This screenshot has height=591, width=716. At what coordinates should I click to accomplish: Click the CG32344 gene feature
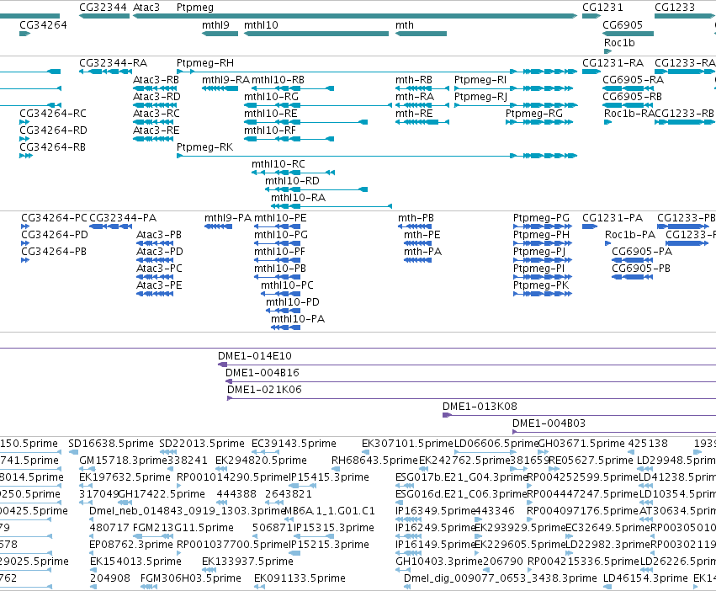104,16
